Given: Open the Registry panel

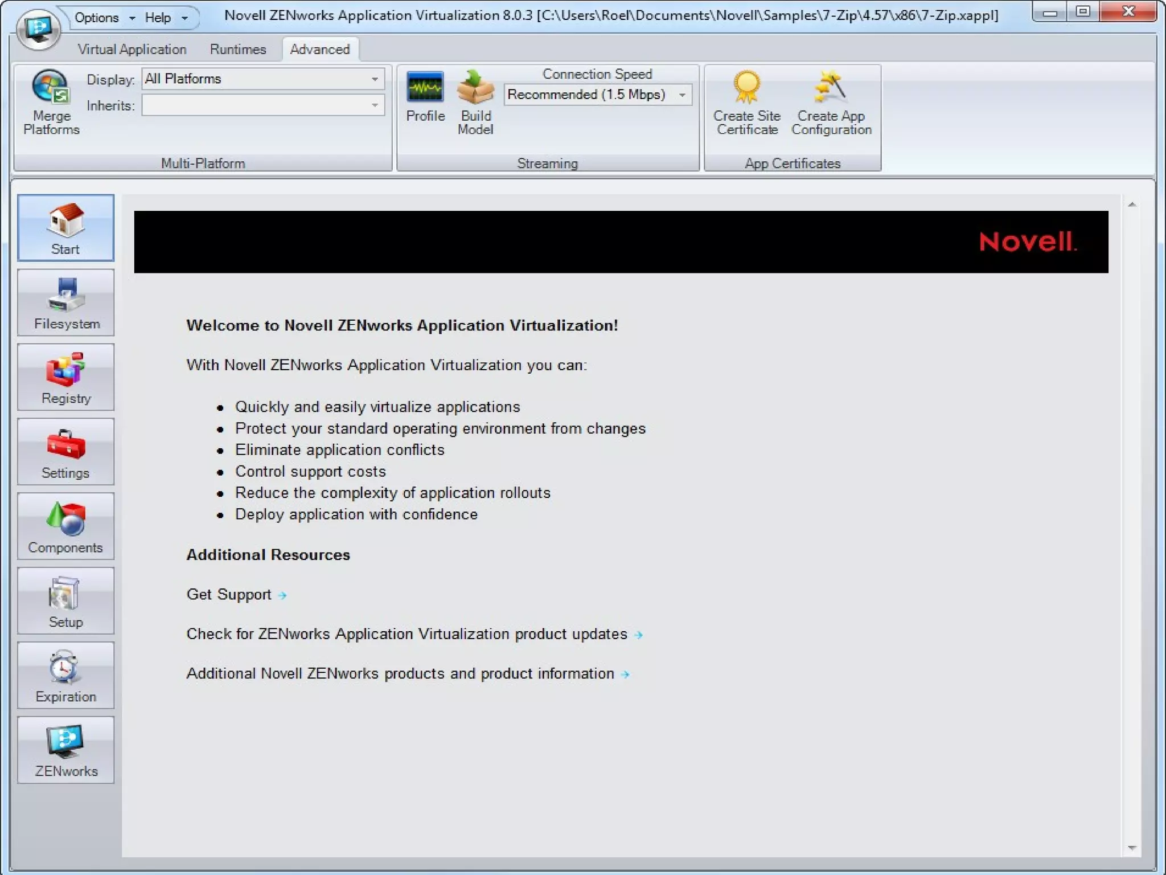Looking at the screenshot, I should click(65, 377).
